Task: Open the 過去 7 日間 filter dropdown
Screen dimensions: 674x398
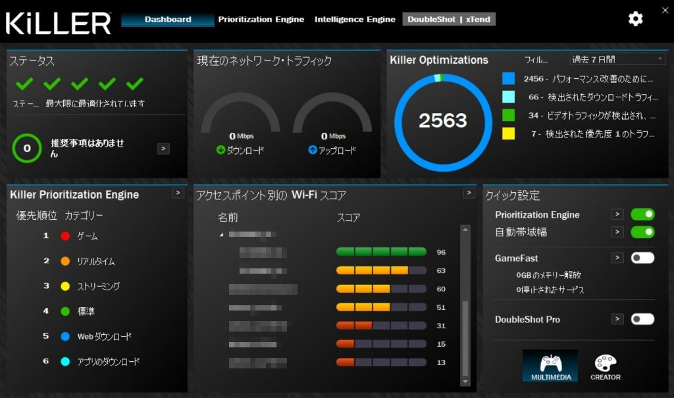Action: (x=617, y=59)
